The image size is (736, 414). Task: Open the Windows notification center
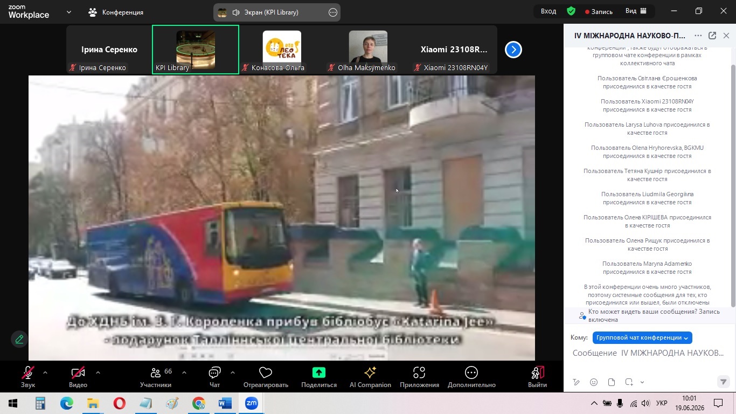[718, 403]
